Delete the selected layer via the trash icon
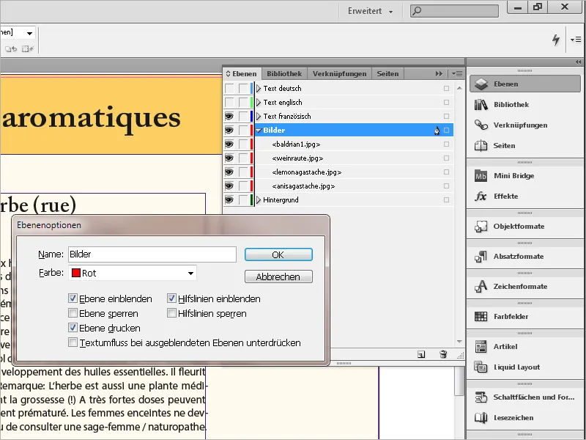 [x=443, y=354]
